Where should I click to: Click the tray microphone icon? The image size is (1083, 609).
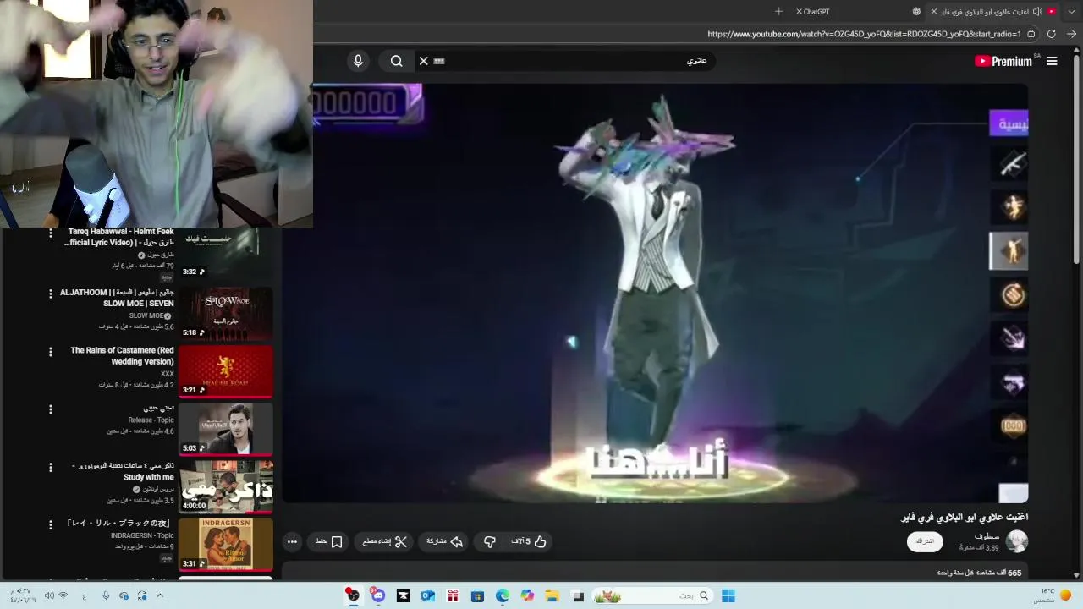pyautogui.click(x=106, y=595)
